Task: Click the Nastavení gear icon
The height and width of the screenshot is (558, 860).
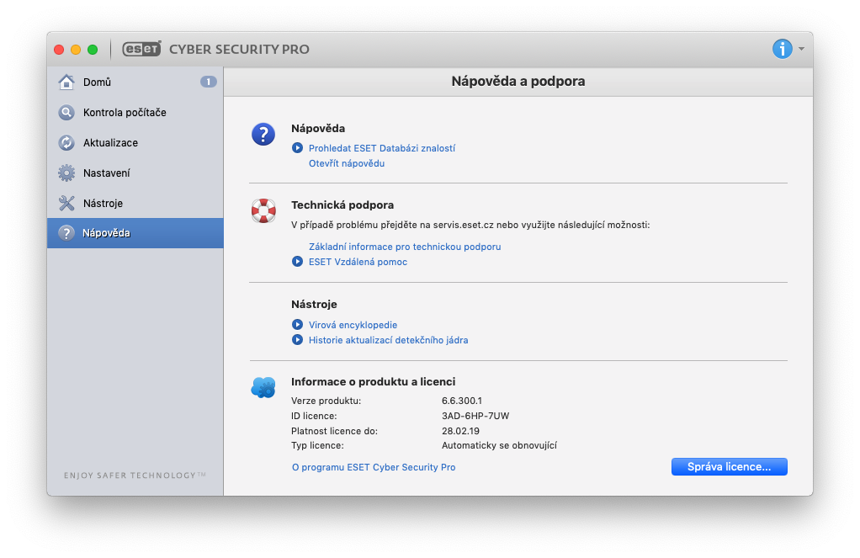Action: [x=66, y=173]
